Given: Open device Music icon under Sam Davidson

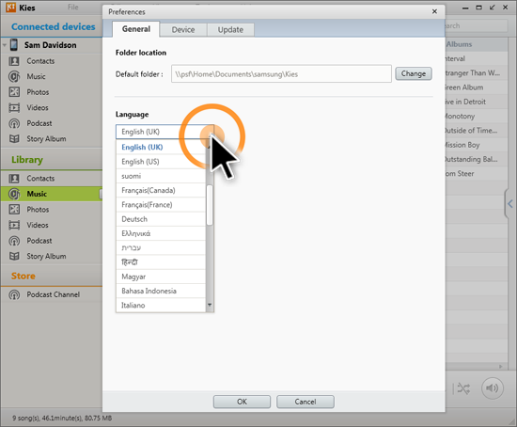Looking at the screenshot, I should (14, 76).
